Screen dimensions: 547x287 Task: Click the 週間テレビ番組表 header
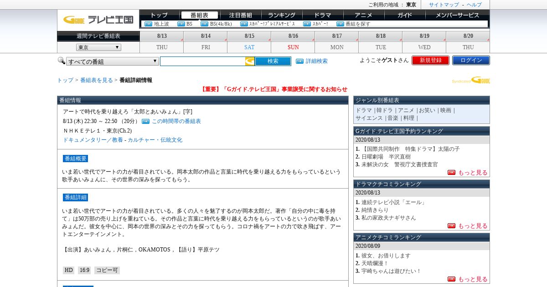tap(98, 36)
